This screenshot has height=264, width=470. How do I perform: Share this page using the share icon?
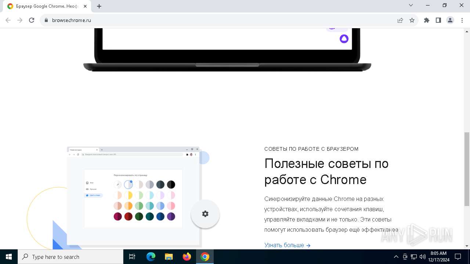[400, 20]
